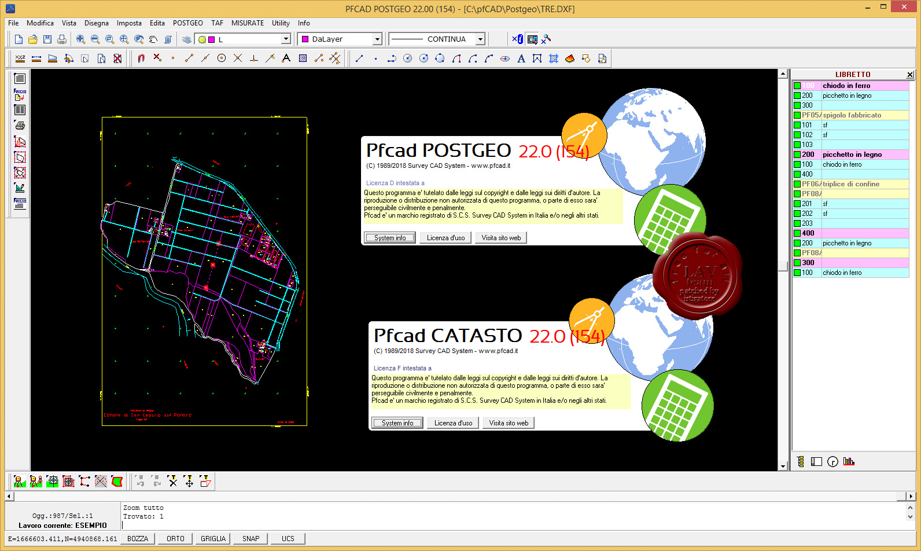The image size is (921, 551).
Task: Click the New file icon
Action: click(19, 39)
